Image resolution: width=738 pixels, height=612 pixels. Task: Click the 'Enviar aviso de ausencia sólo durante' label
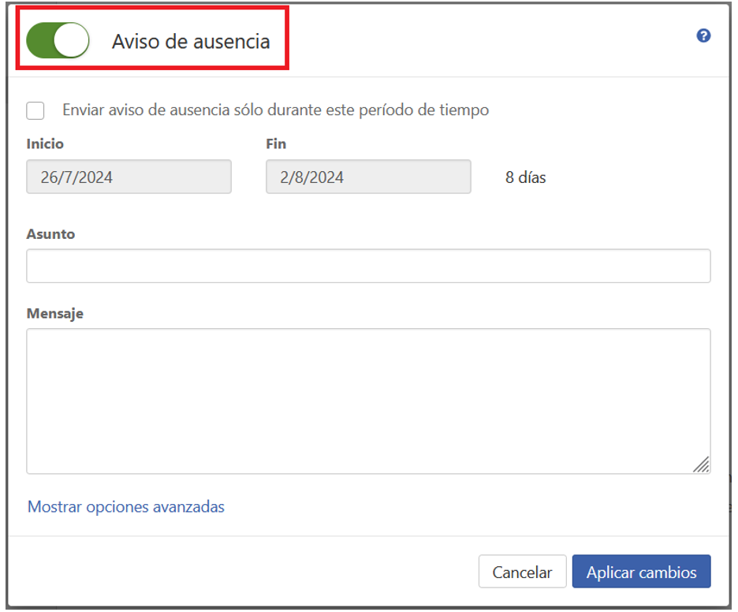275,110
